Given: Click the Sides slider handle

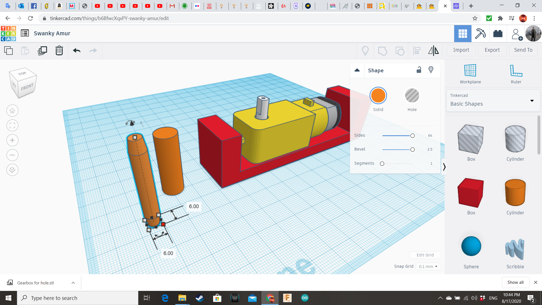Looking at the screenshot, I should click(412, 136).
